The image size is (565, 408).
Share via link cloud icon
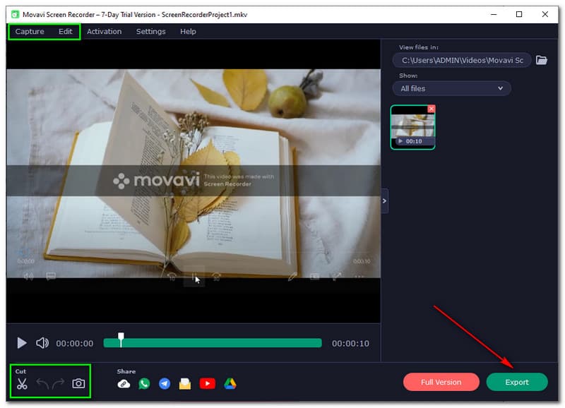click(124, 384)
